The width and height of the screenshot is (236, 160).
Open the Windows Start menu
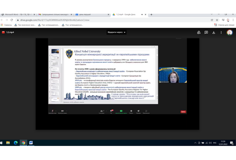2,143
